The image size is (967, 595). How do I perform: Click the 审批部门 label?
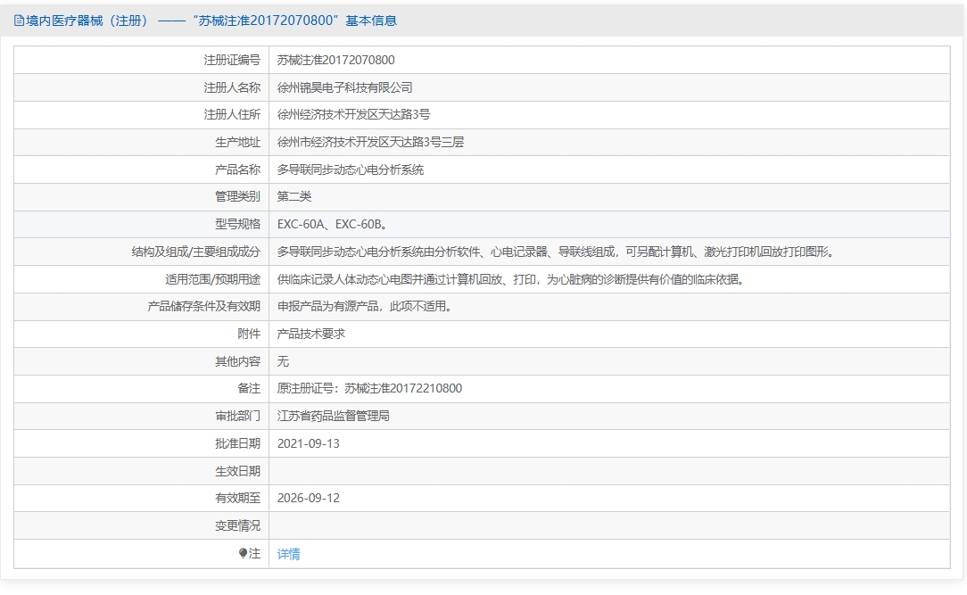[x=237, y=417]
